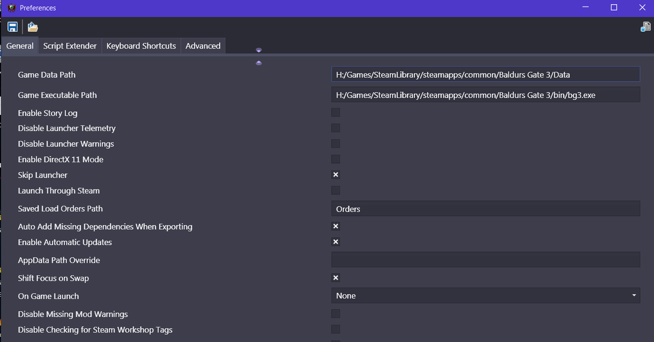
Task: Check Disable Launcher Telemetry
Action: click(336, 128)
